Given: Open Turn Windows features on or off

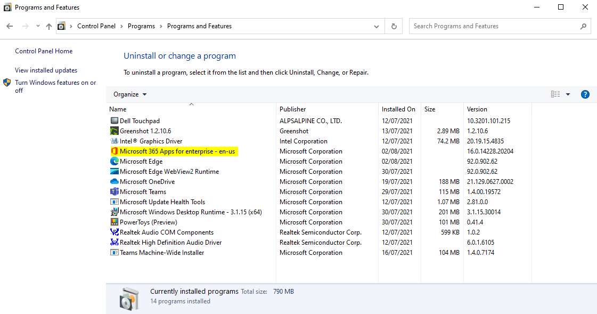Looking at the screenshot, I should pyautogui.click(x=55, y=86).
